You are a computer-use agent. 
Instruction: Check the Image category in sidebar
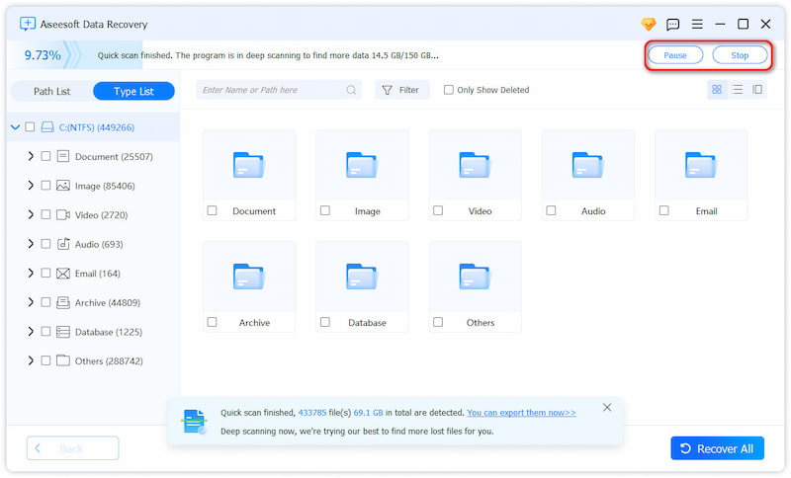(45, 186)
